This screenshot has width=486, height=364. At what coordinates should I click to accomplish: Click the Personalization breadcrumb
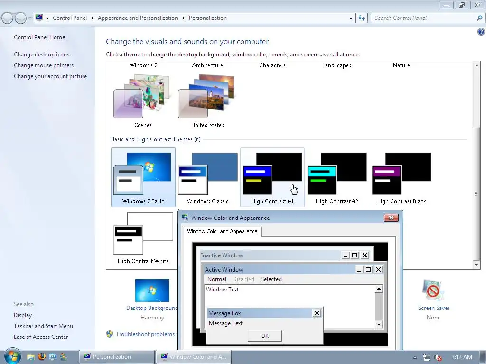coord(208,18)
